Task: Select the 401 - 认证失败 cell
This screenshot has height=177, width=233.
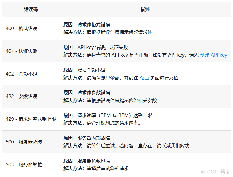Action: pyautogui.click(x=31, y=51)
